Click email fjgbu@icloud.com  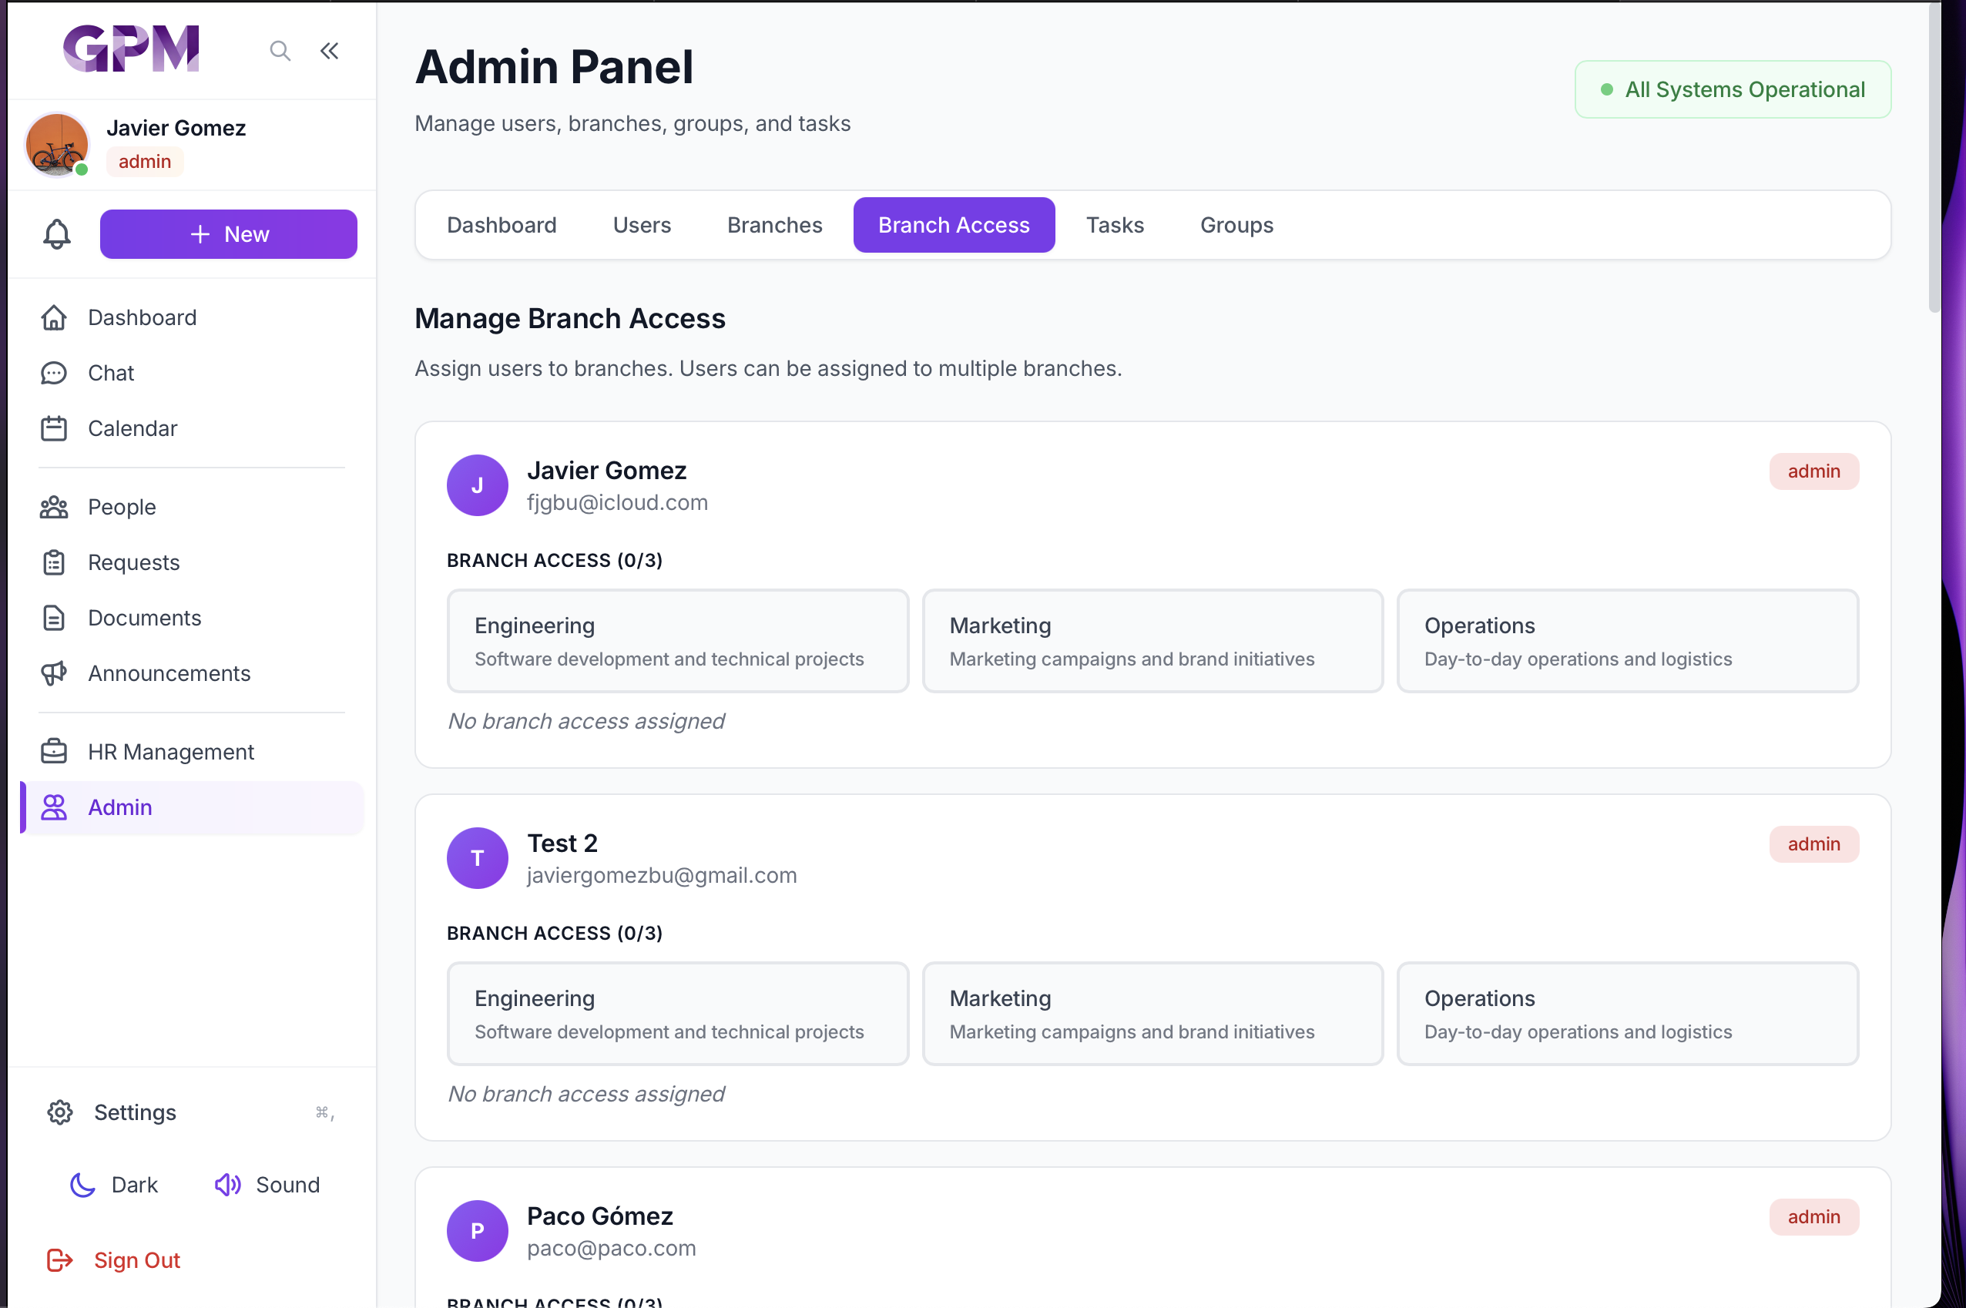pyautogui.click(x=617, y=502)
